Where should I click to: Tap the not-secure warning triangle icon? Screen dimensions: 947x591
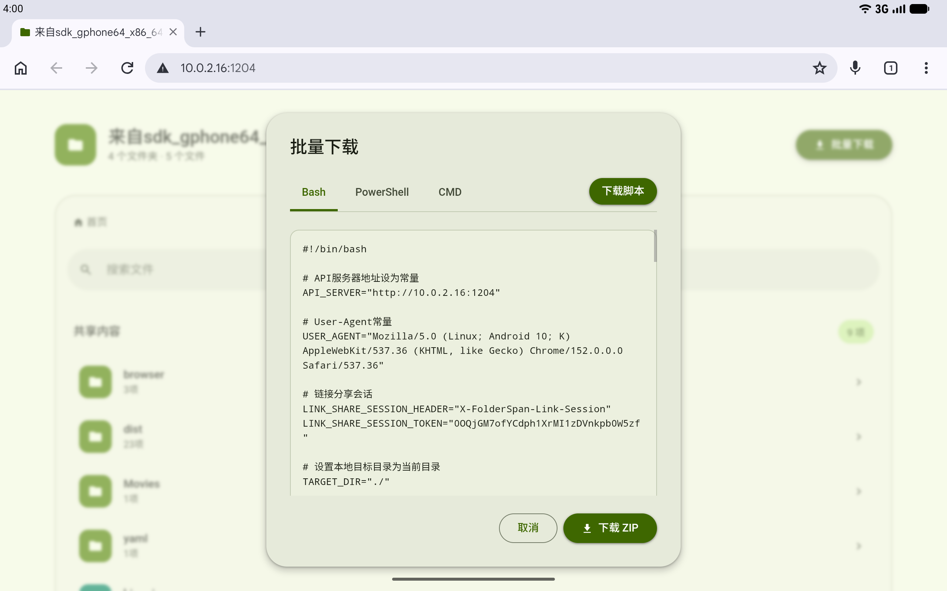(163, 68)
